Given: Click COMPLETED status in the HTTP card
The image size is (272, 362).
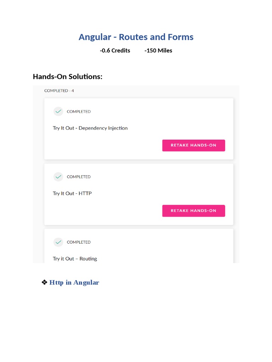Looking at the screenshot, I should pos(79,177).
